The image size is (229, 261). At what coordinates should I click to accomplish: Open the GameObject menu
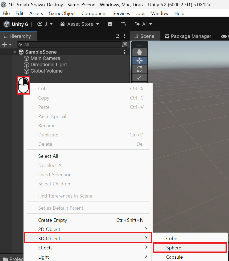click(x=62, y=13)
